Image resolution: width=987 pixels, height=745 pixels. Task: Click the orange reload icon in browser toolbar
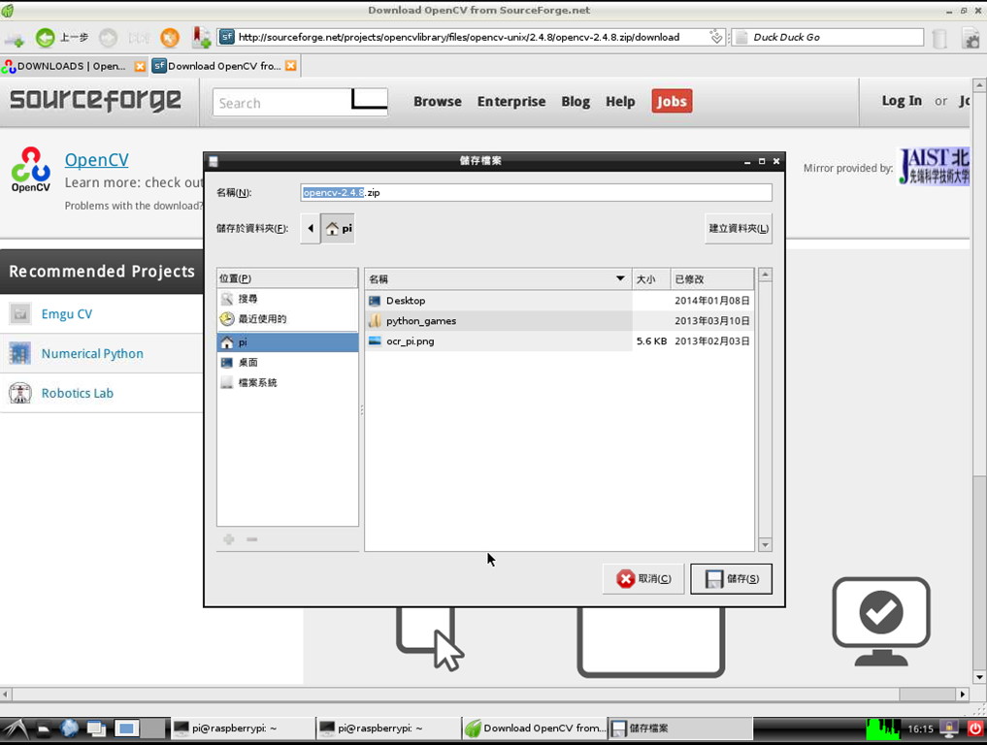pos(169,38)
